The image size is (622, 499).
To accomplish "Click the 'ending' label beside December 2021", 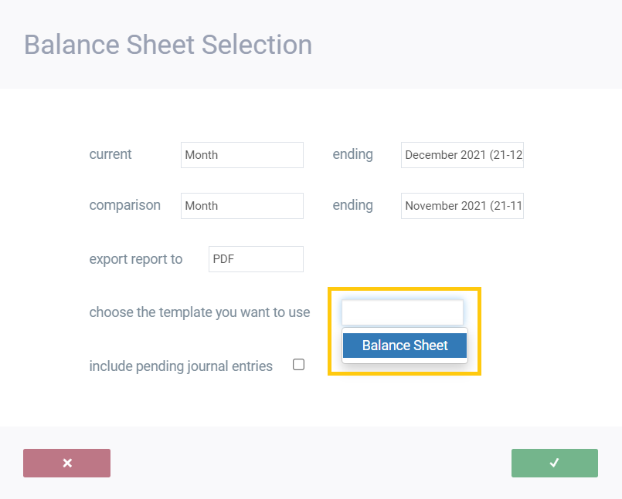I will (352, 154).
